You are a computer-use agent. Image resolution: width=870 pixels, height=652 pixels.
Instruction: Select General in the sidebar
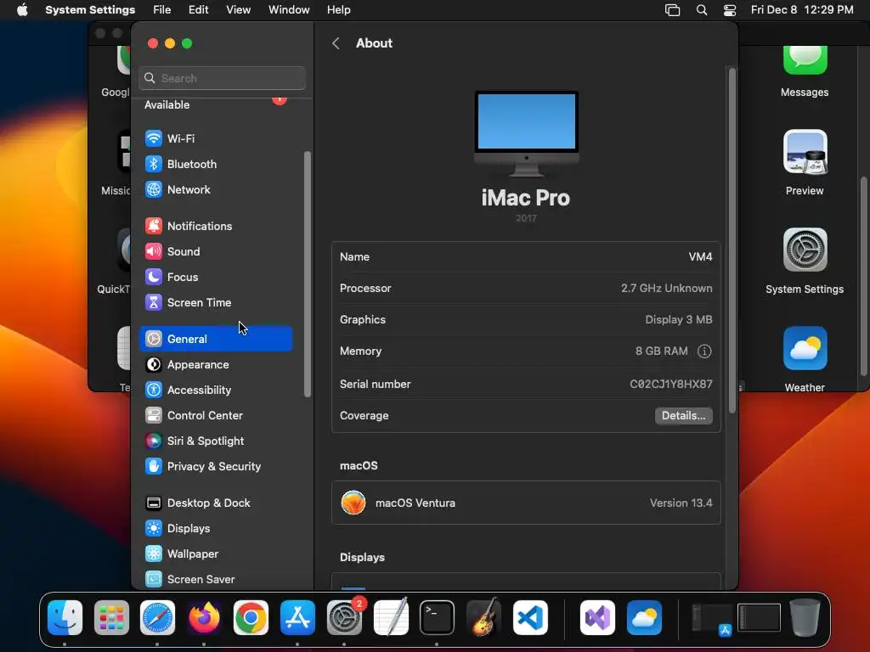point(216,339)
